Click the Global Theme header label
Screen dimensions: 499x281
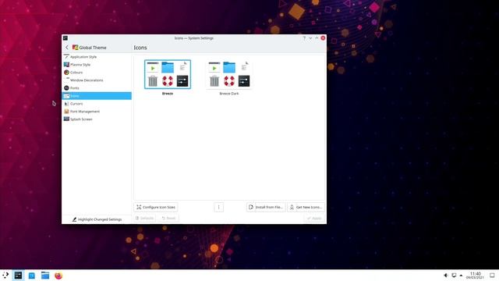click(93, 48)
